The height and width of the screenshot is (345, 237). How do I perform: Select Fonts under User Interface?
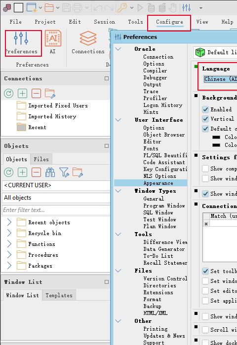(x=151, y=148)
